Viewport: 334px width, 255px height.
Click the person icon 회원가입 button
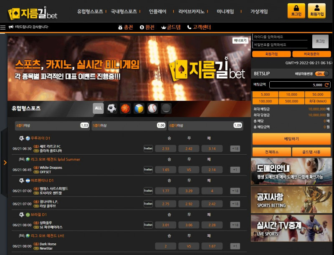click(x=316, y=11)
